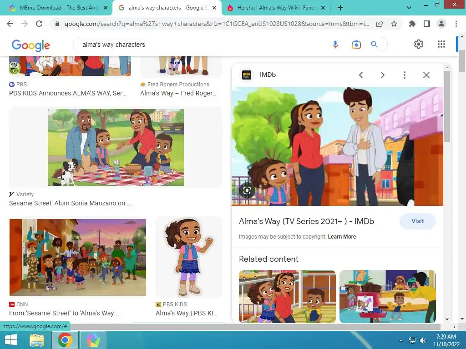Show hidden system tray icons

click(x=401, y=340)
